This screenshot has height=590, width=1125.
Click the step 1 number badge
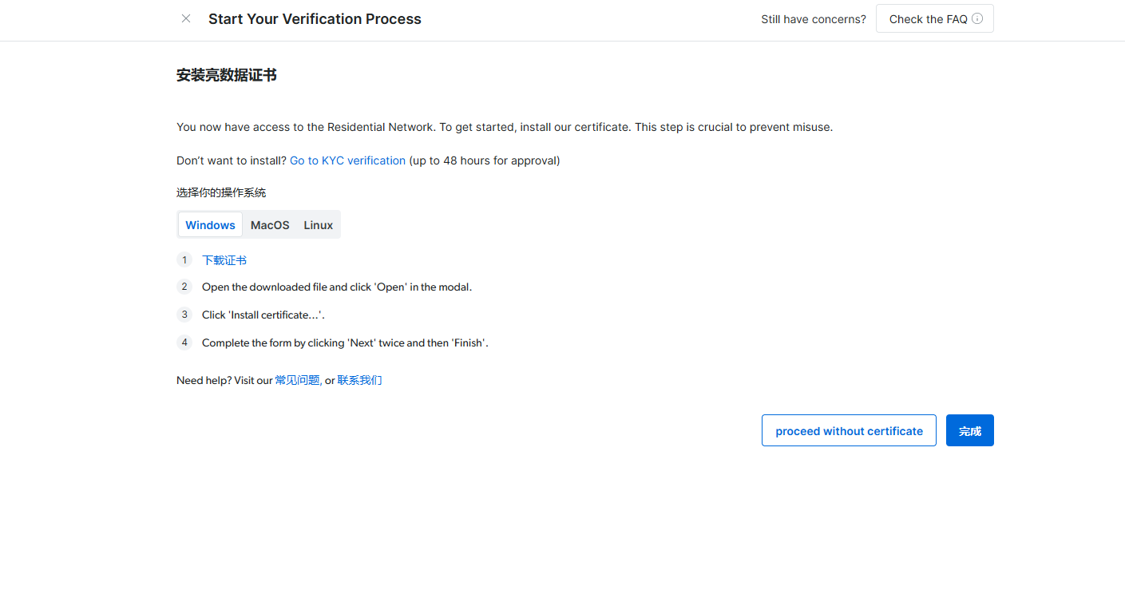pyautogui.click(x=184, y=259)
